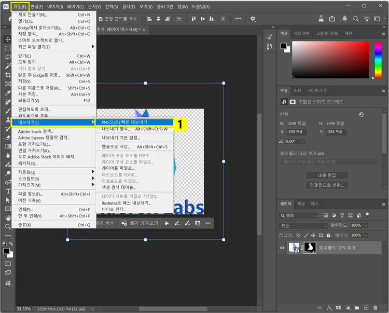Viewport: 389px width, 313px height.
Task: Click the Create new layer icon
Action: coord(367,308)
